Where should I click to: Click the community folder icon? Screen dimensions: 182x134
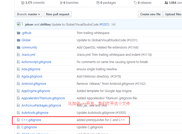tap(18, 47)
